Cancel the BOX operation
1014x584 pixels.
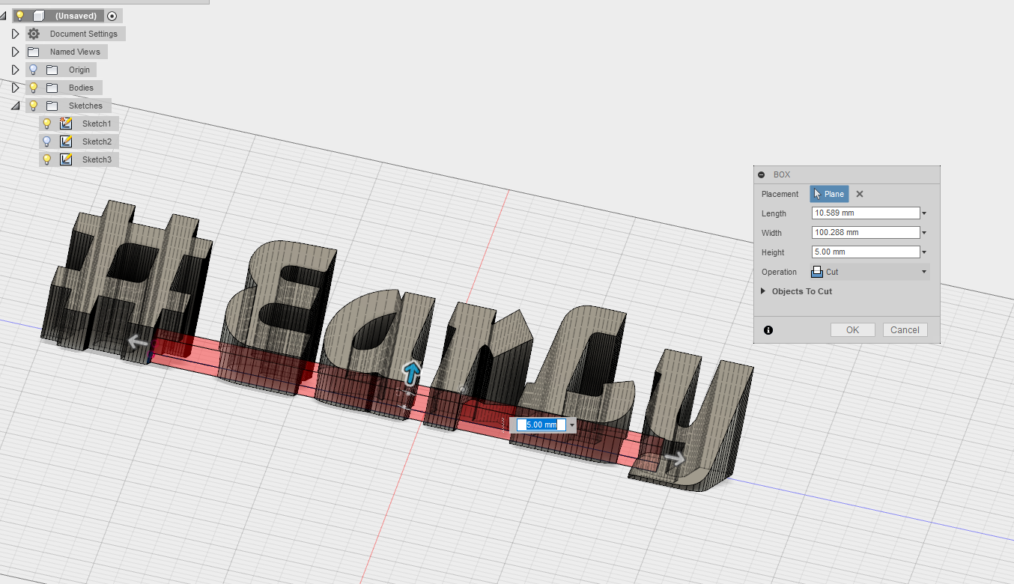(905, 329)
